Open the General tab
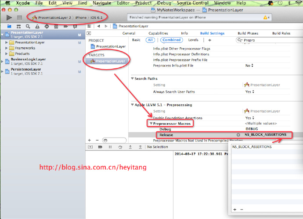This screenshot has height=219, width=303. (x=129, y=33)
